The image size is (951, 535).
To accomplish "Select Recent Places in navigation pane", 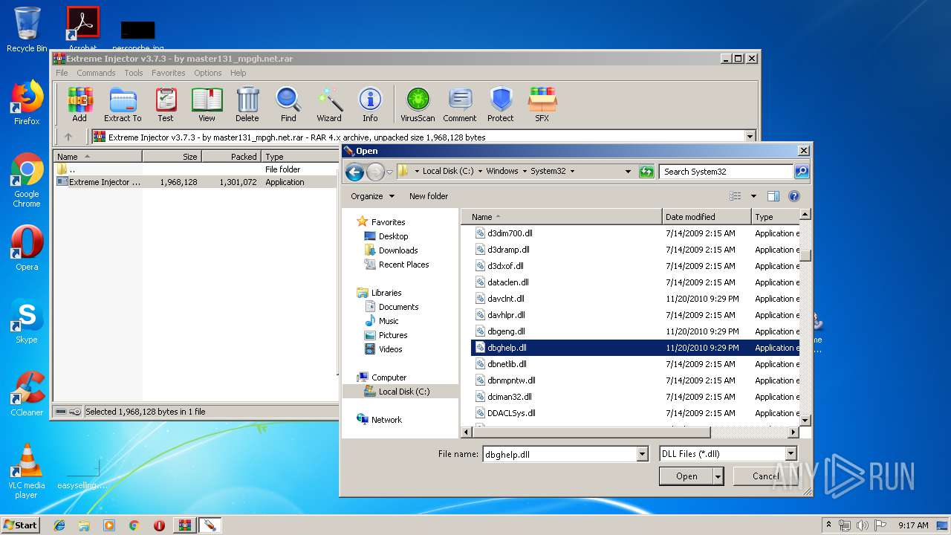I will [403, 265].
